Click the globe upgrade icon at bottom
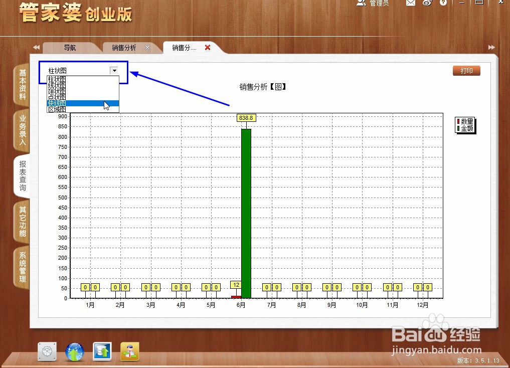The height and width of the screenshot is (368, 510). pyautogui.click(x=75, y=351)
